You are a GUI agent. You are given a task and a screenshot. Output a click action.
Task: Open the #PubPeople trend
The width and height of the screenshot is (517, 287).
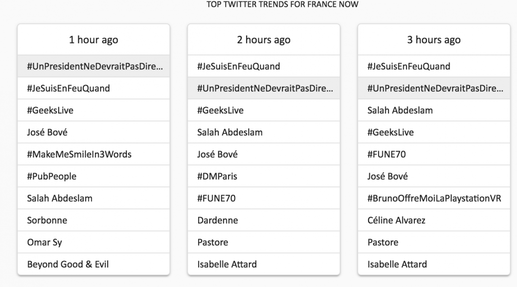click(52, 176)
